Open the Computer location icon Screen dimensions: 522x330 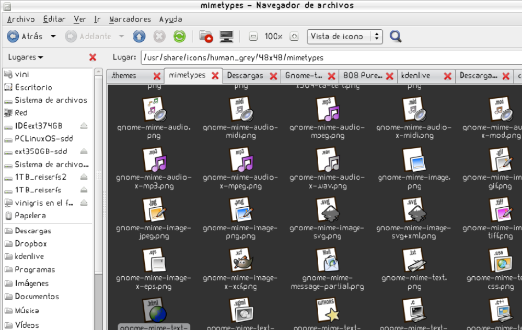[226, 36]
